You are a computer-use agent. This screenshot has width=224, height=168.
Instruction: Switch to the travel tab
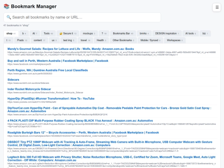(x=85, y=40)
